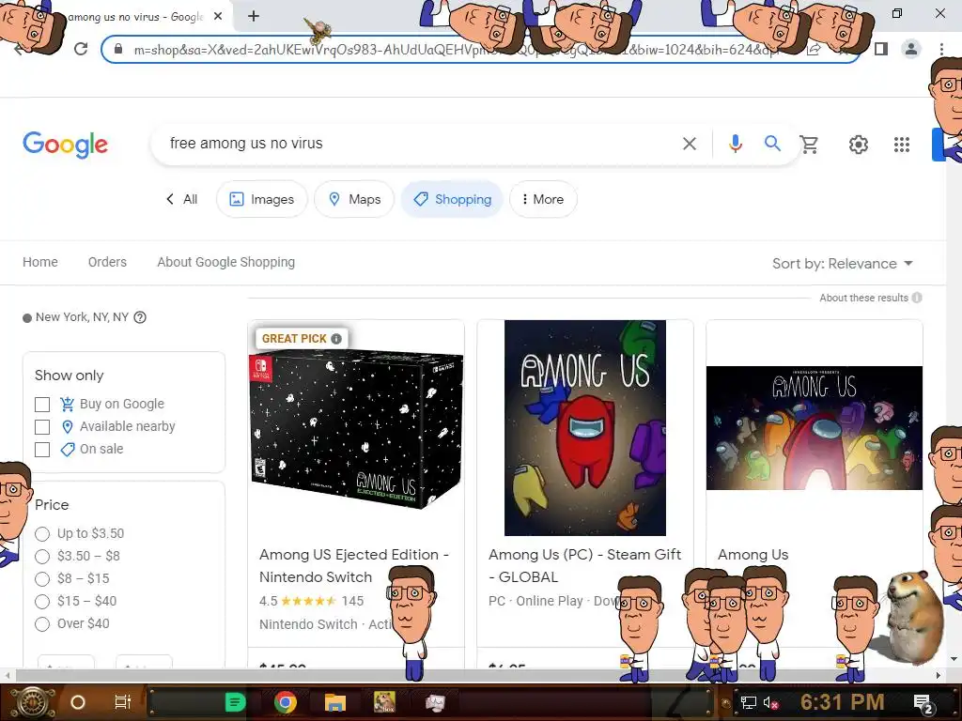Click the About these results info icon
Image resolution: width=962 pixels, height=721 pixels.
(917, 298)
